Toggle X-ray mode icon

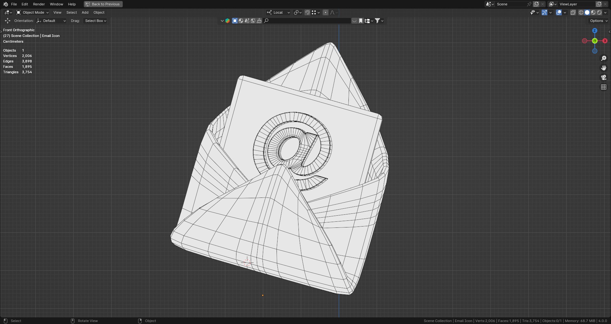[x=573, y=12]
